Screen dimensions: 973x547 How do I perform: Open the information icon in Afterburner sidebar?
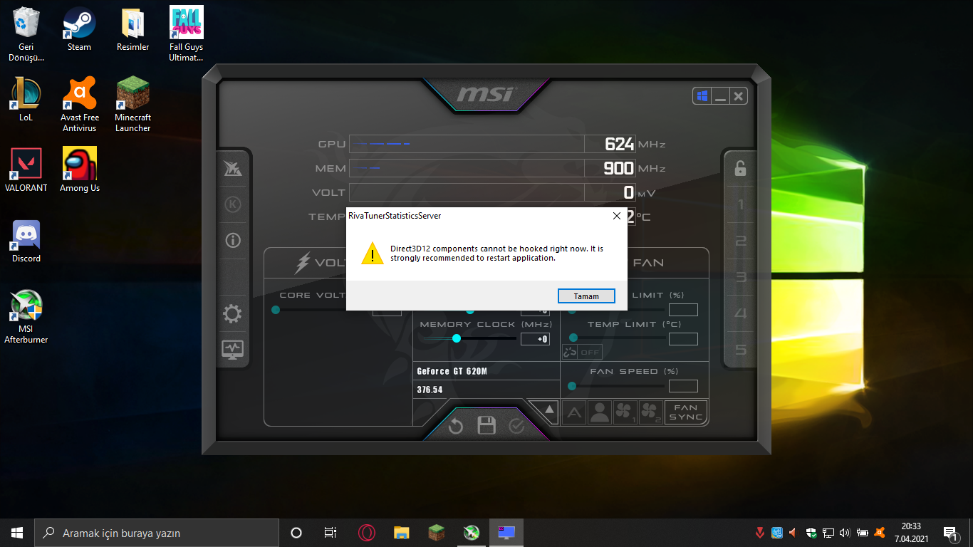click(x=233, y=241)
